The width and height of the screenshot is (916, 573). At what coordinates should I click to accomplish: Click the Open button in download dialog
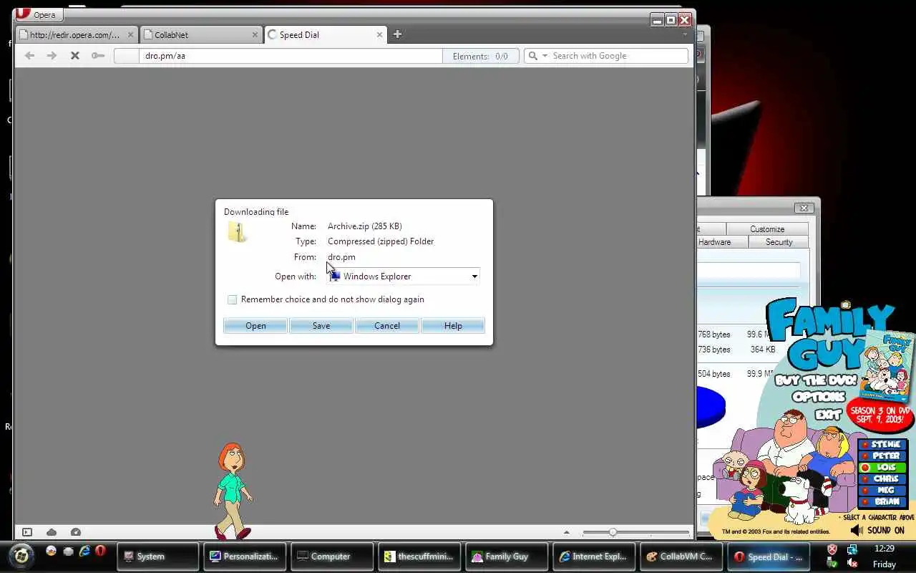point(255,326)
